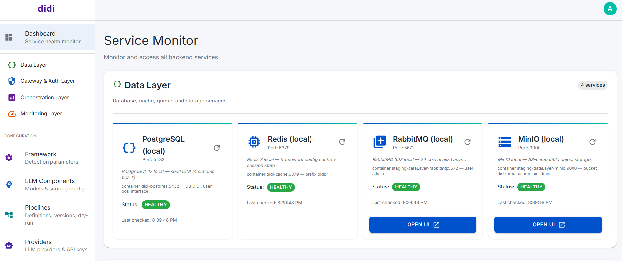Open Providers LLM providers & API keys
Image resolution: width=622 pixels, height=261 pixels.
coord(47,246)
